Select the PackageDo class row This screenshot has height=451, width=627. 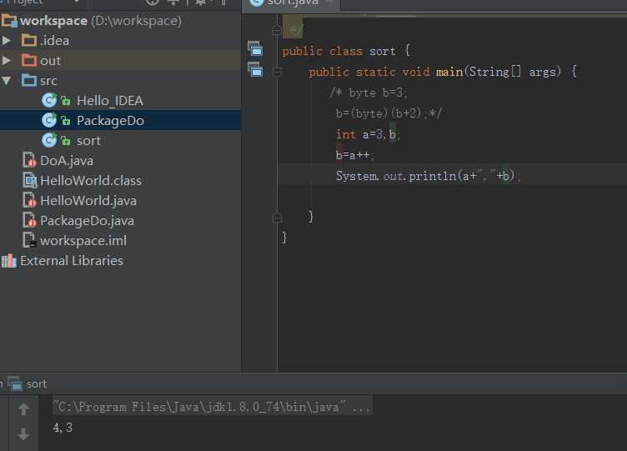120,120
